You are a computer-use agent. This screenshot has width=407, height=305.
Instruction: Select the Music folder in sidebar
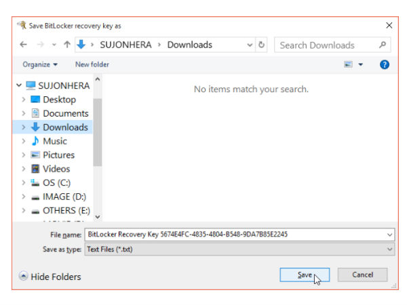click(x=54, y=141)
